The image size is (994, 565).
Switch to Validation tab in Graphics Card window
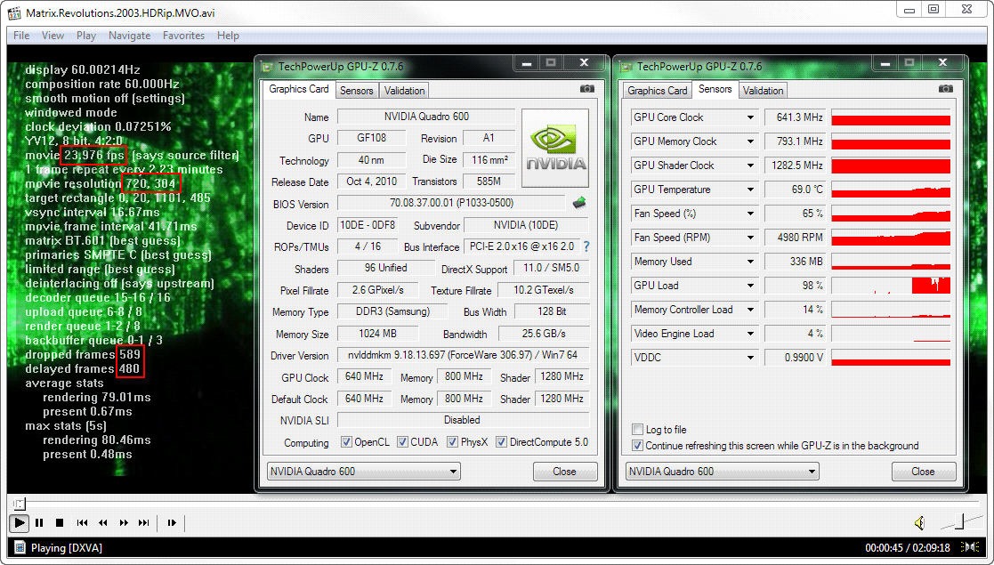[x=405, y=90]
